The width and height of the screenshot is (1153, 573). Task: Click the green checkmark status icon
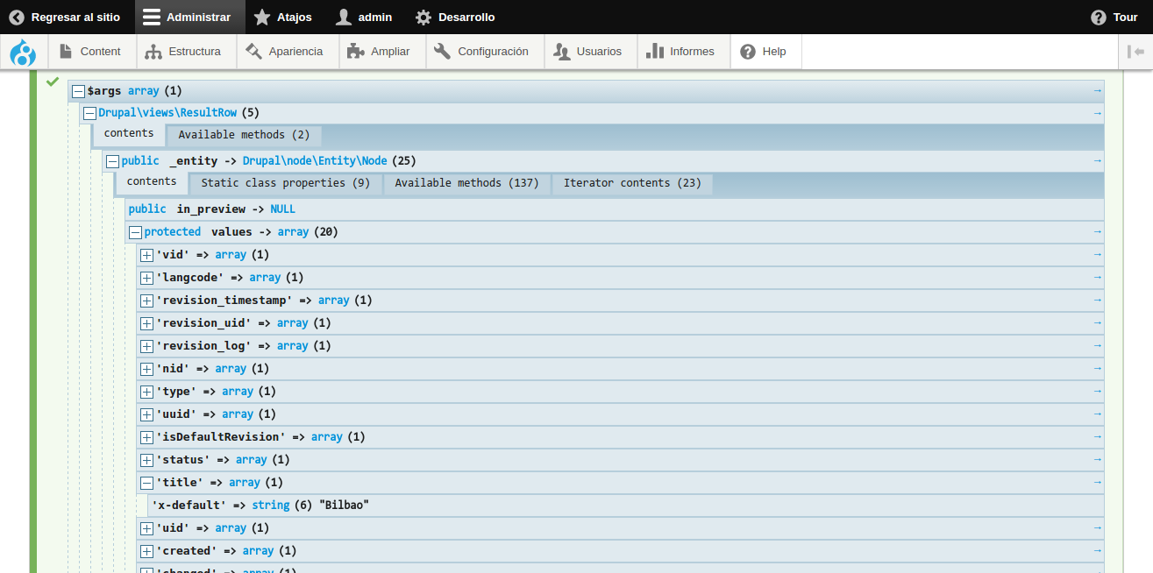tap(53, 81)
